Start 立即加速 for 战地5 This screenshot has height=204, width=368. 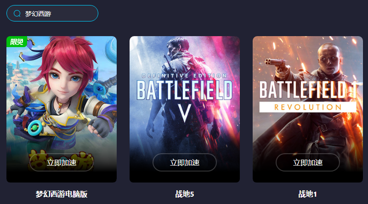point(185,162)
